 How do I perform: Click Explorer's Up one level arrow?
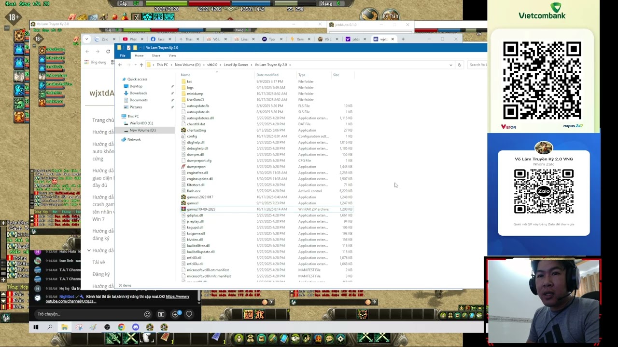pyautogui.click(x=141, y=65)
